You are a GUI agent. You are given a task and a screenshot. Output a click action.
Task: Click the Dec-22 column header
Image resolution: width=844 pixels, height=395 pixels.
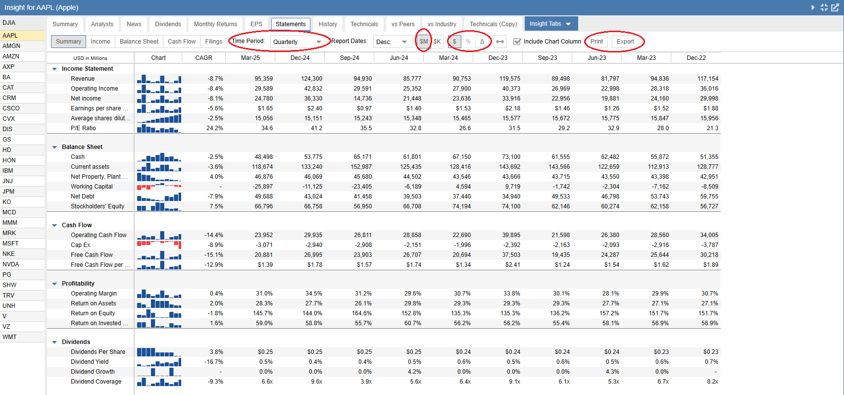point(696,58)
